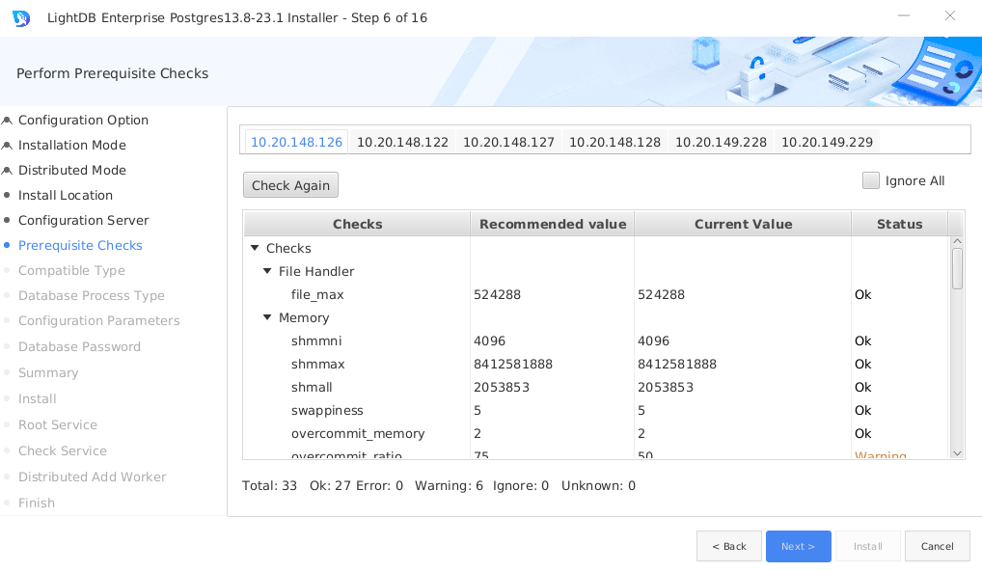Collapse the File Handler group

[267, 271]
